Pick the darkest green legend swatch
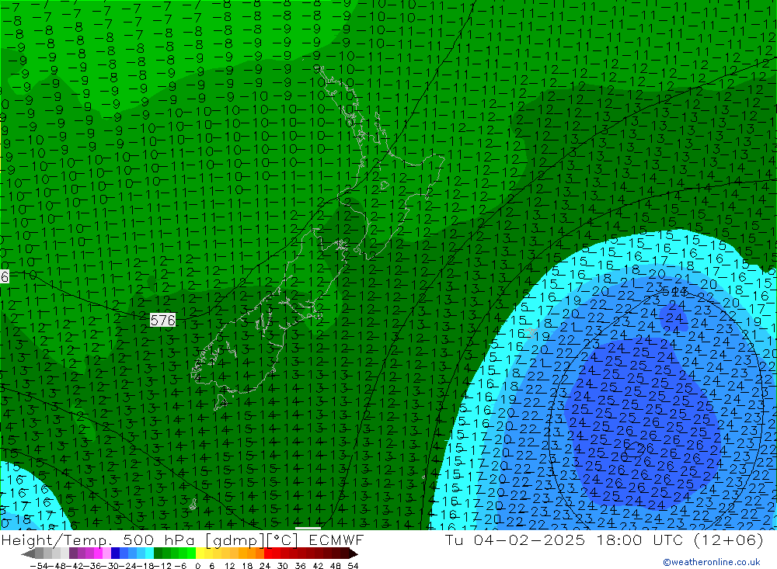777x569 pixels. pyautogui.click(x=158, y=553)
